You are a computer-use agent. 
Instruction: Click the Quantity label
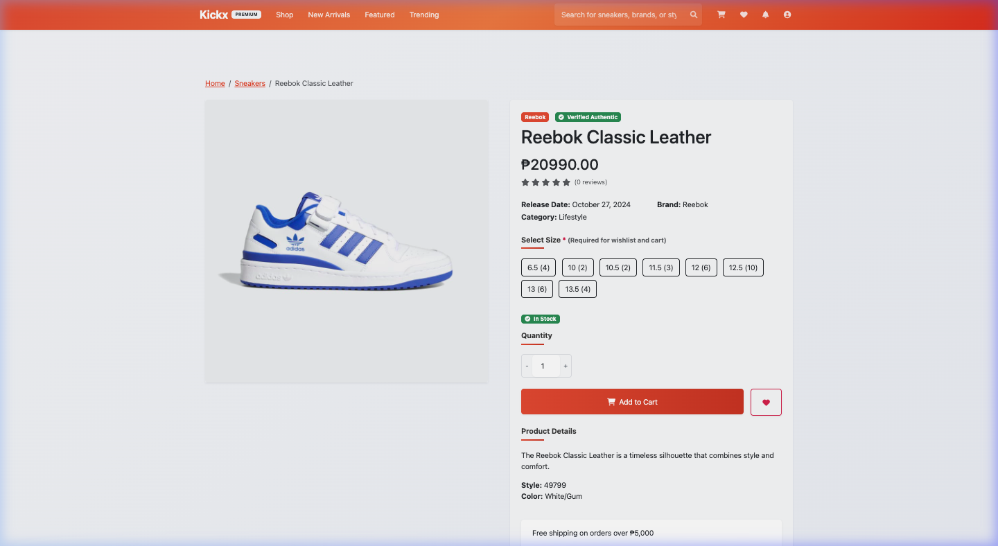pyautogui.click(x=537, y=335)
